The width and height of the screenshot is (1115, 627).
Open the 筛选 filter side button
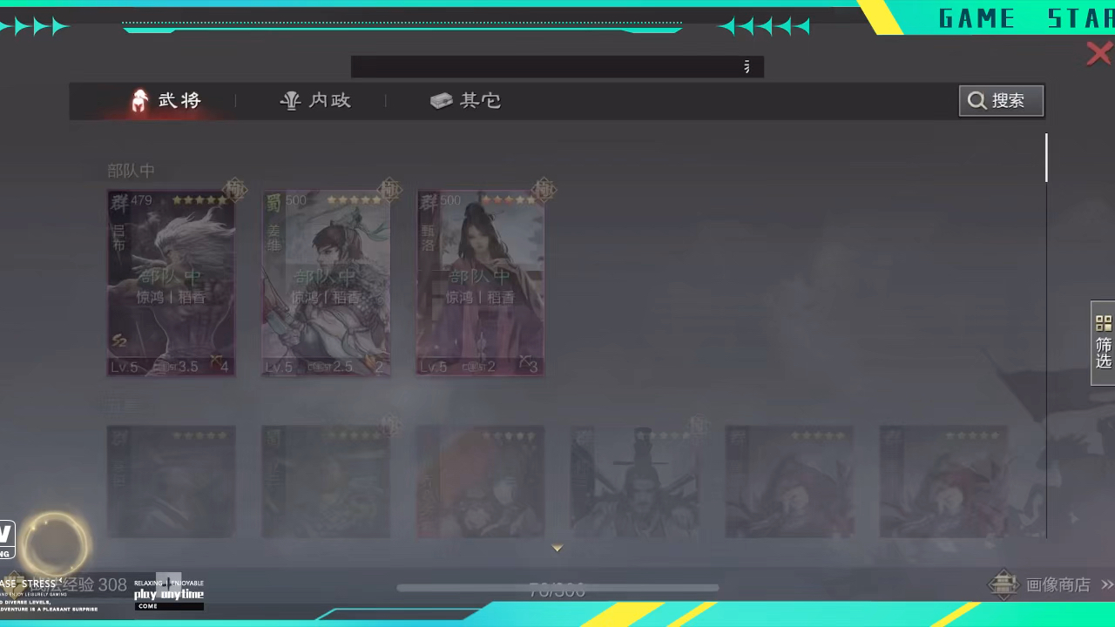point(1103,343)
